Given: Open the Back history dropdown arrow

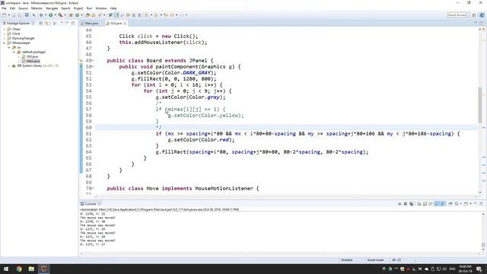Looking at the screenshot, I should coord(177,15).
